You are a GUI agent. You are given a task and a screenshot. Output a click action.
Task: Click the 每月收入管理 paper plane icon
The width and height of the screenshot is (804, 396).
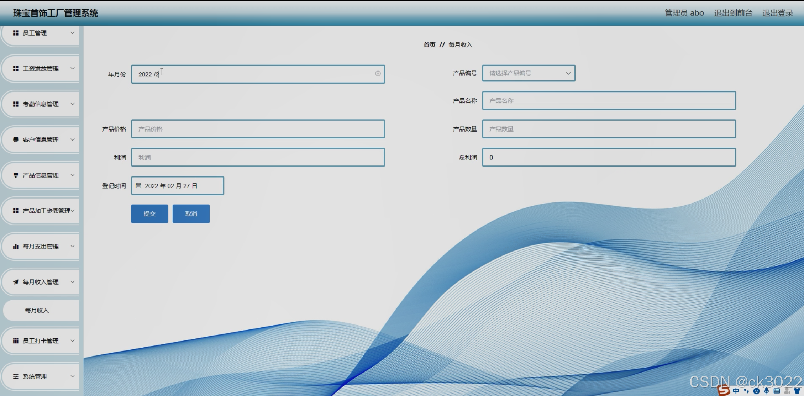16,282
